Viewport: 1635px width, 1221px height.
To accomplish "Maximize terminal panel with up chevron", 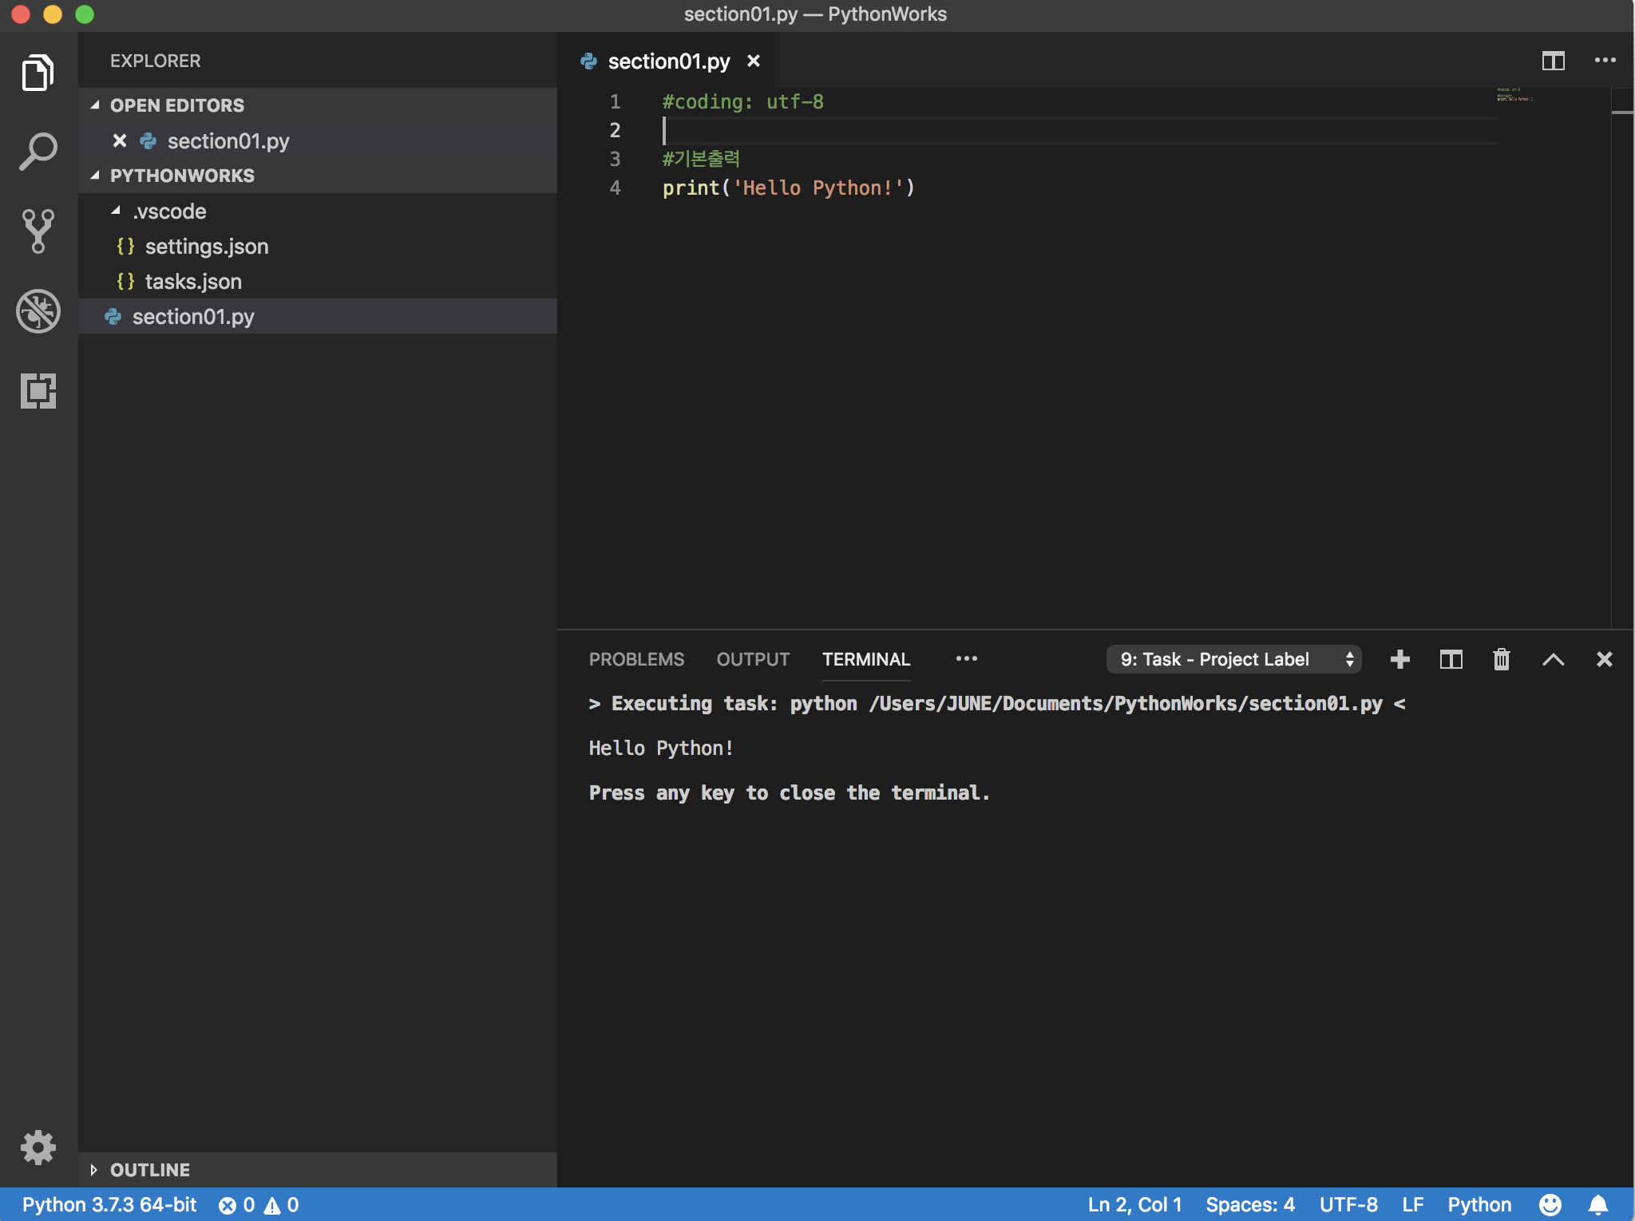I will pyautogui.click(x=1553, y=659).
